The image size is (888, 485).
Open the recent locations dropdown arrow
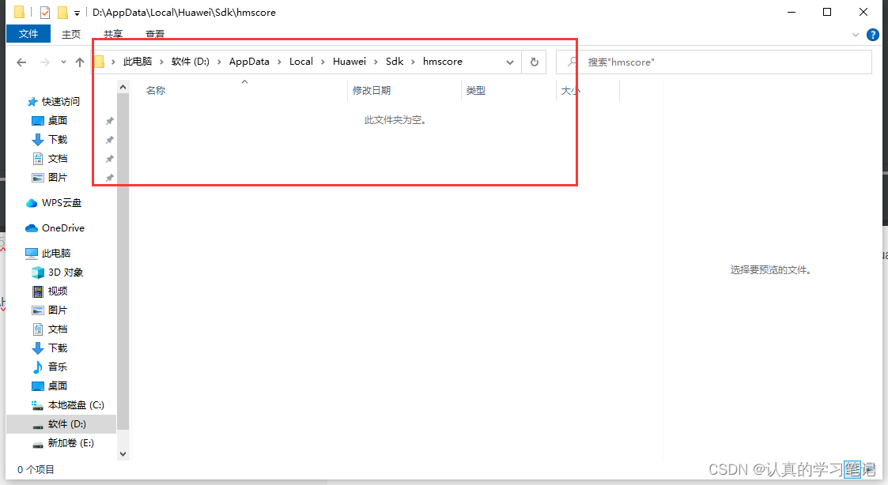point(63,62)
